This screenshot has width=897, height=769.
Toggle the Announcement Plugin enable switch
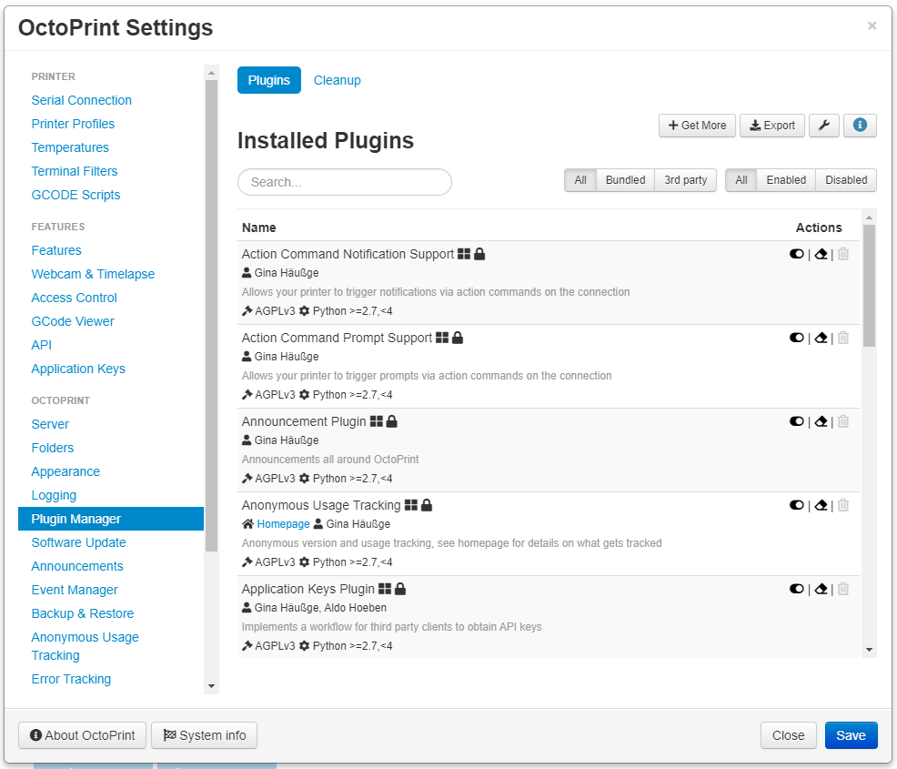(x=796, y=421)
